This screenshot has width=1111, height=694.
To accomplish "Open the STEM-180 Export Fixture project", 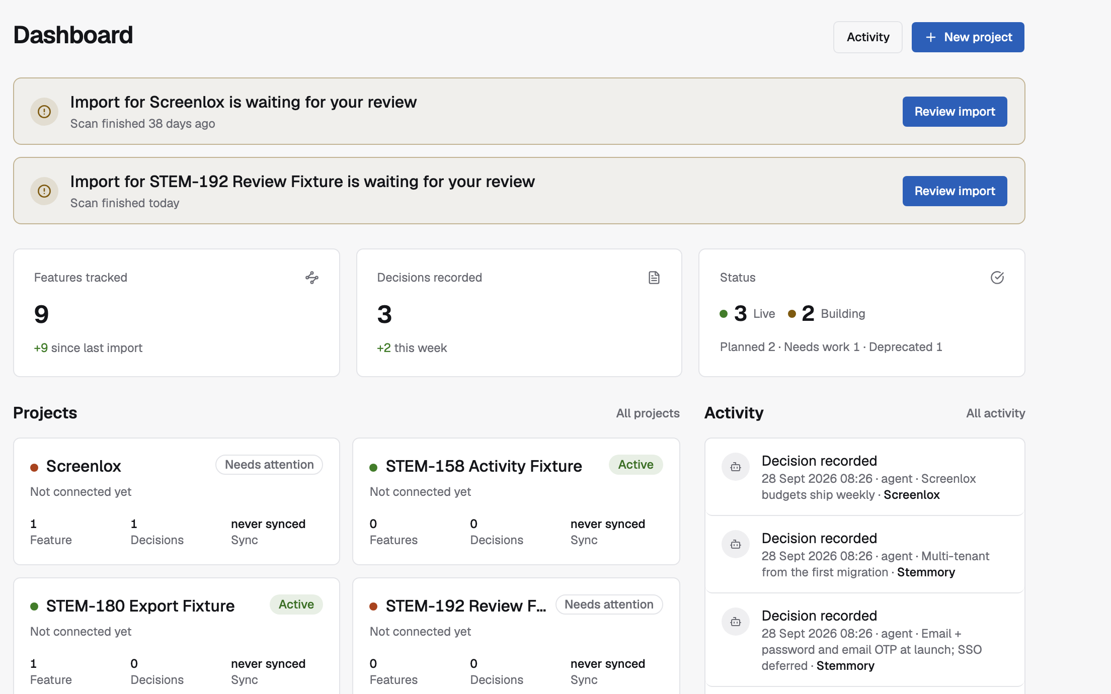I will (x=140, y=606).
